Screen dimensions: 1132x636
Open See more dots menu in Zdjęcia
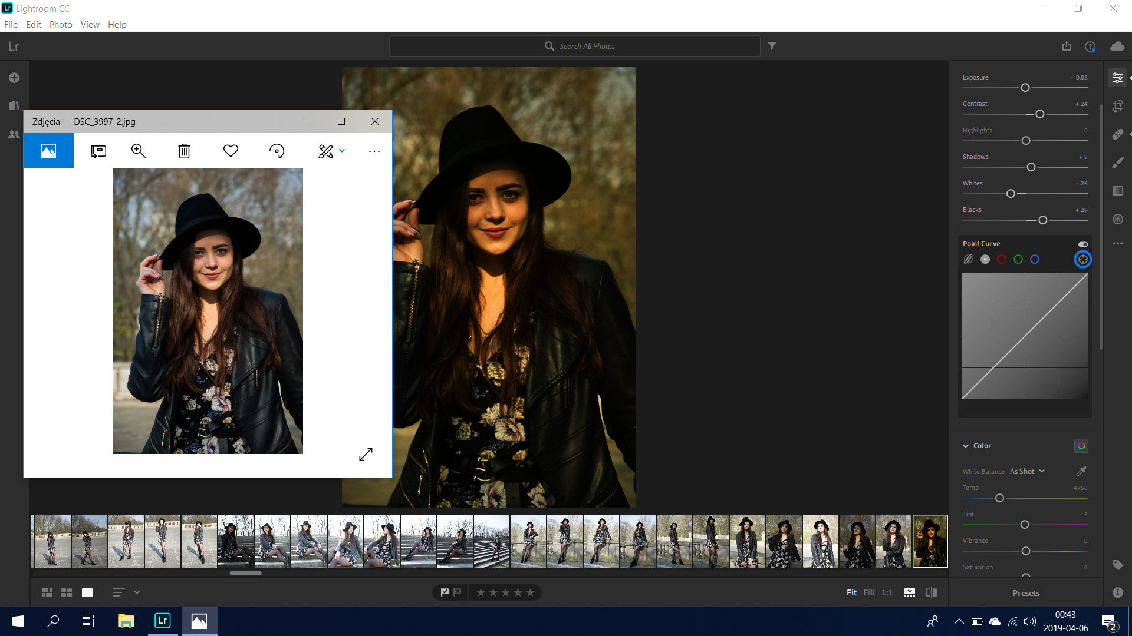pos(374,151)
